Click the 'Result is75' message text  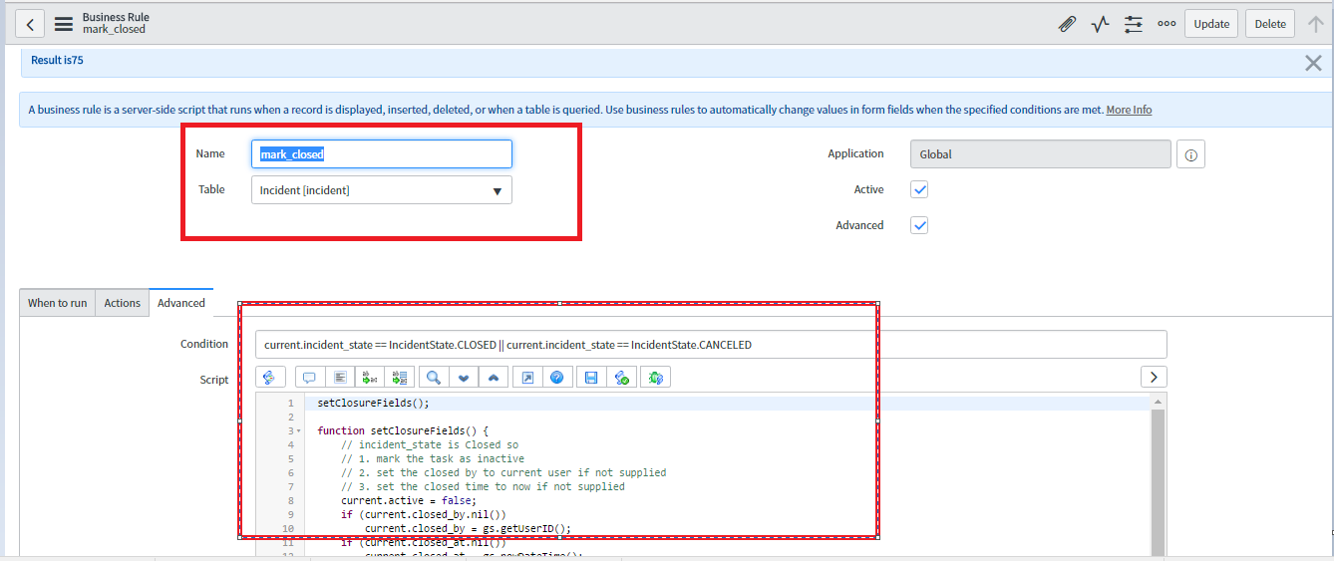pyautogui.click(x=57, y=61)
